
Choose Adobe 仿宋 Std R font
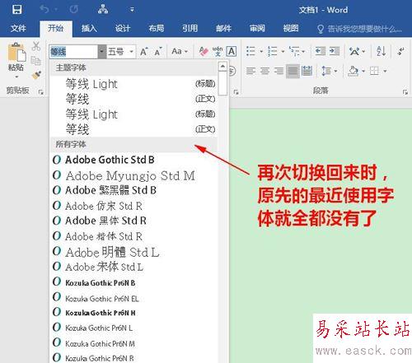tap(133, 206)
